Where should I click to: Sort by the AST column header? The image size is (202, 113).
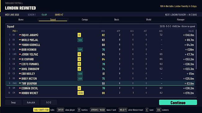(x=145, y=31)
